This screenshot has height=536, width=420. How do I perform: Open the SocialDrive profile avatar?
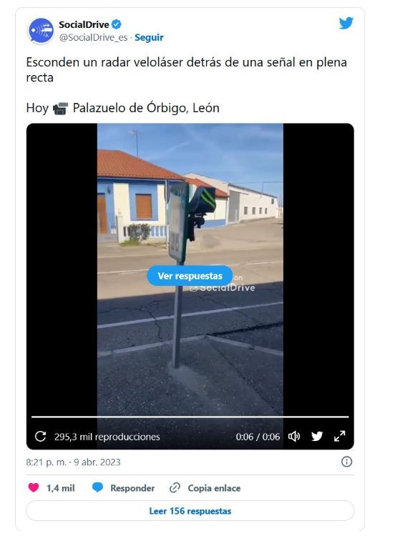click(x=41, y=31)
